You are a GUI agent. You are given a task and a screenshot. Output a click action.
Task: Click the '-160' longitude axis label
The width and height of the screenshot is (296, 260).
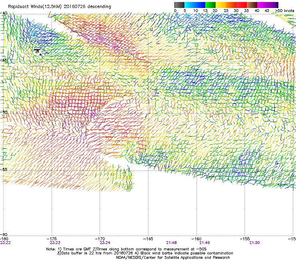coord(196,239)
